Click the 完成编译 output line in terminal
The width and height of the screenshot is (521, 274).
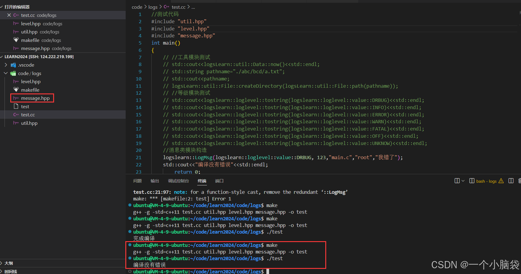point(144,238)
